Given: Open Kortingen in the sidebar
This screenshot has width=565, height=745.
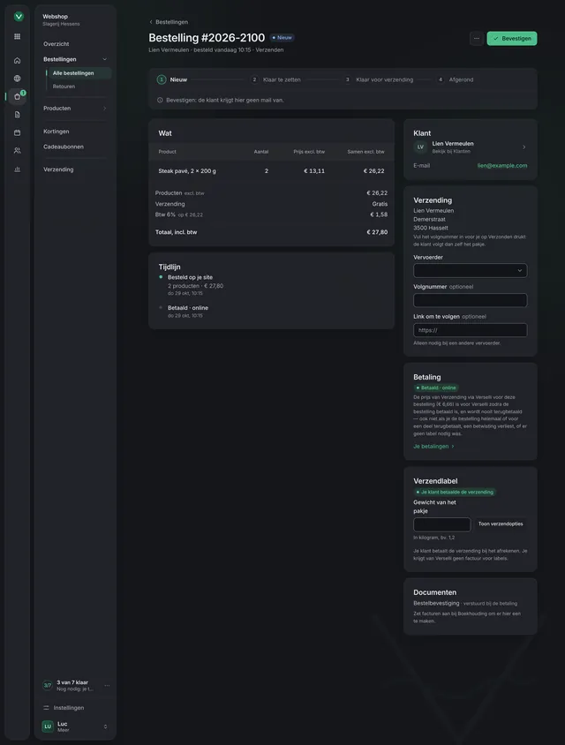Looking at the screenshot, I should point(56,132).
